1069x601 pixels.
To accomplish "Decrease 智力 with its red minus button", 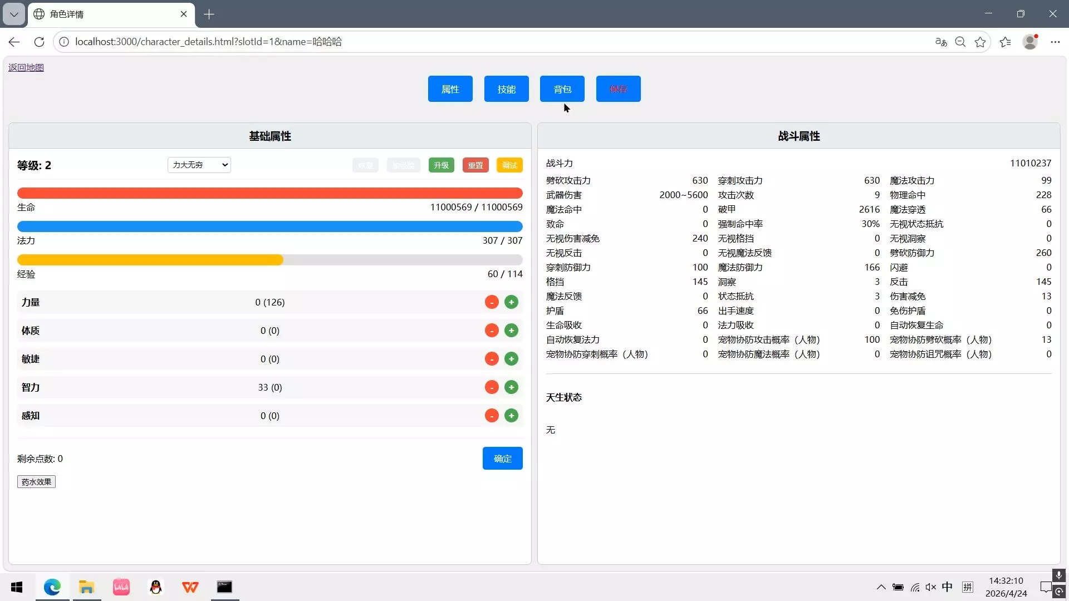I will click(492, 387).
